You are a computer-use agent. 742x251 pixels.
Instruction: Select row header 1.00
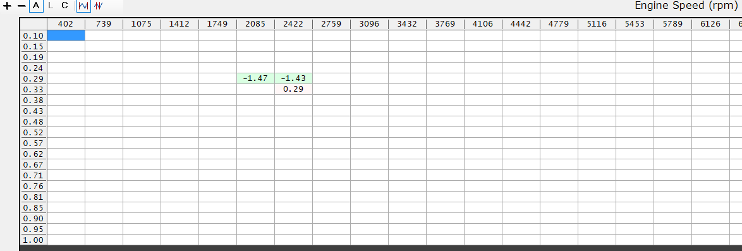[33, 240]
